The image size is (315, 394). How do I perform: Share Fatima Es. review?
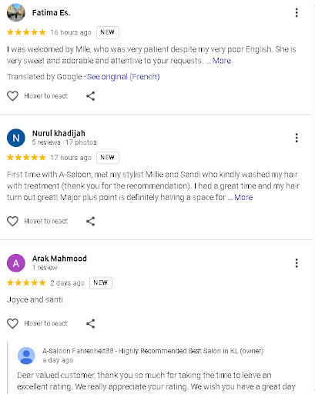90,96
